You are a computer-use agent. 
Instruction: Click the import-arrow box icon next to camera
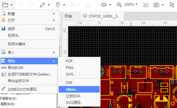coord(145,5)
